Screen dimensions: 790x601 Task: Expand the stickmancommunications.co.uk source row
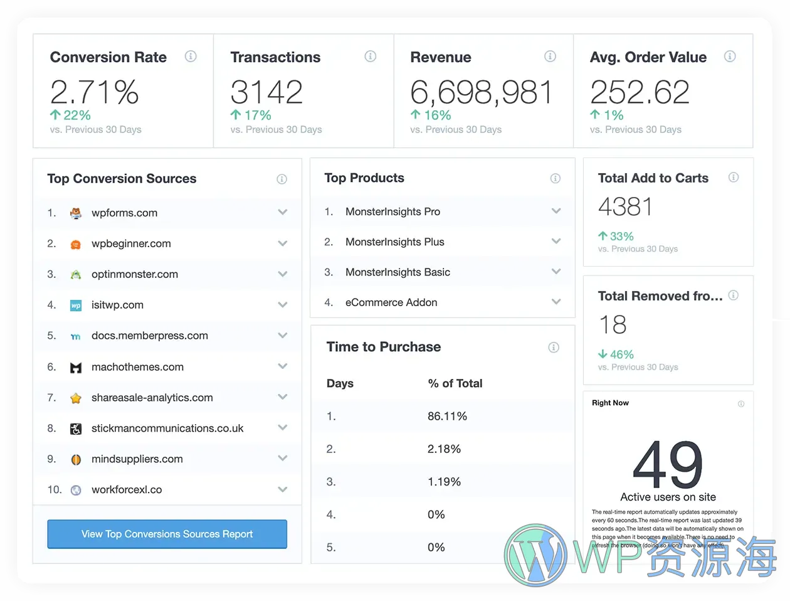click(283, 427)
